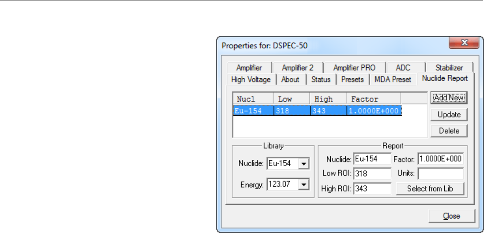Select the Eu-154 cell in the list
The height and width of the screenshot is (233, 484).
click(253, 111)
